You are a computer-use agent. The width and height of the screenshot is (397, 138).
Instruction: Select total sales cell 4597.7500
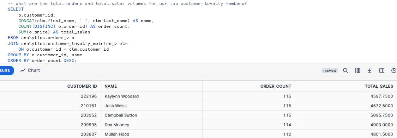pos(346,96)
